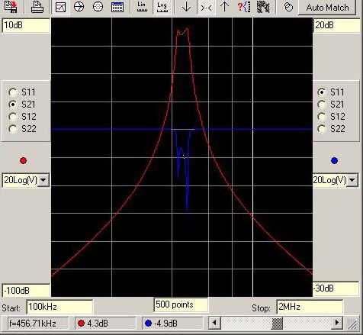
Task: Click the Stop frequency field 2MHz
Action: pos(310,307)
